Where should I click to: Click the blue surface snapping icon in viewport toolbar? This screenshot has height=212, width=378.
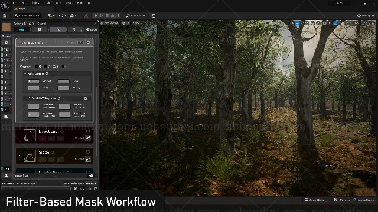click(x=335, y=24)
